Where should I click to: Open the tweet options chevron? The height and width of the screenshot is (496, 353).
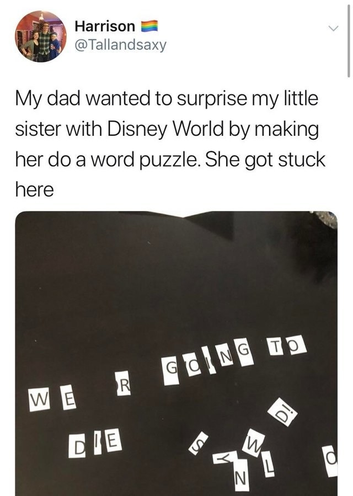point(333,28)
